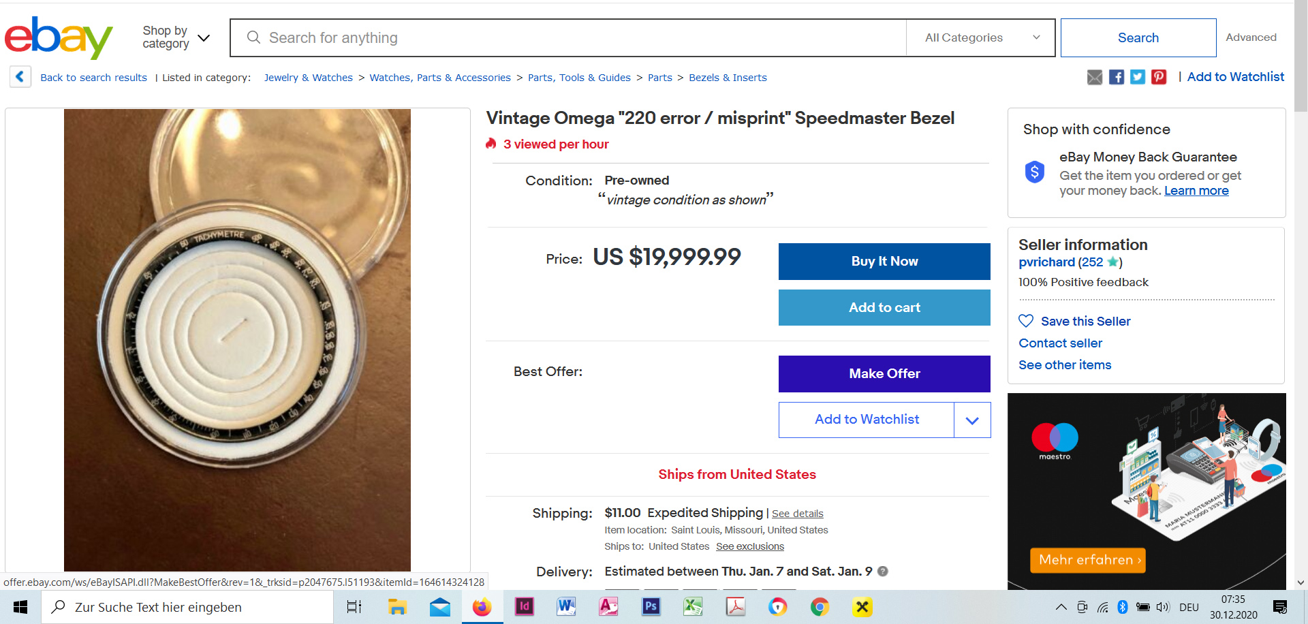The image size is (1308, 624).
Task: Click the back arrow icon
Action: 20,77
